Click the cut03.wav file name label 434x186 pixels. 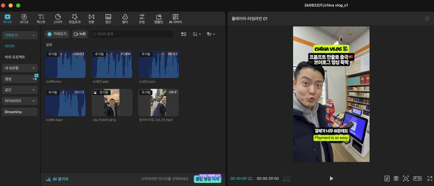[101, 82]
